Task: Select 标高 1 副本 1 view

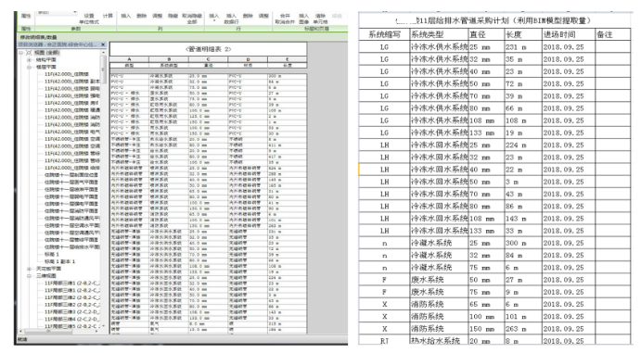Action: tap(59, 261)
